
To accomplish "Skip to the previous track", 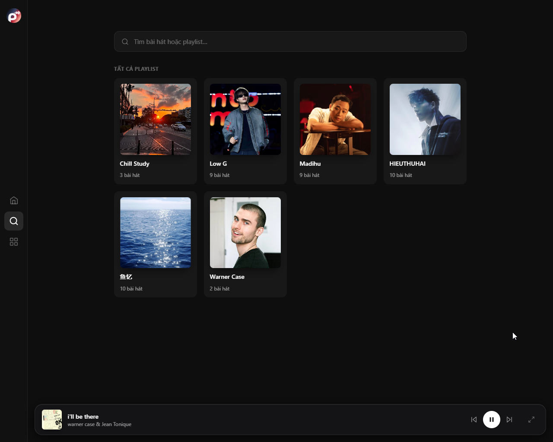I will click(x=474, y=420).
